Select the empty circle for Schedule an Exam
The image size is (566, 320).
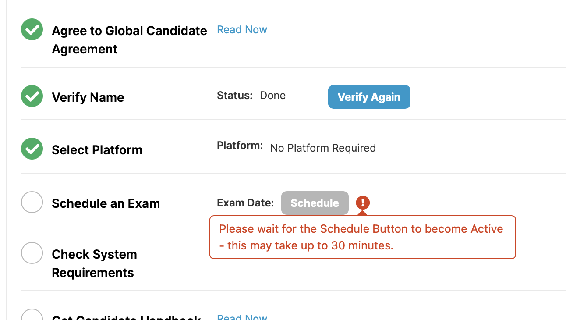tap(32, 202)
